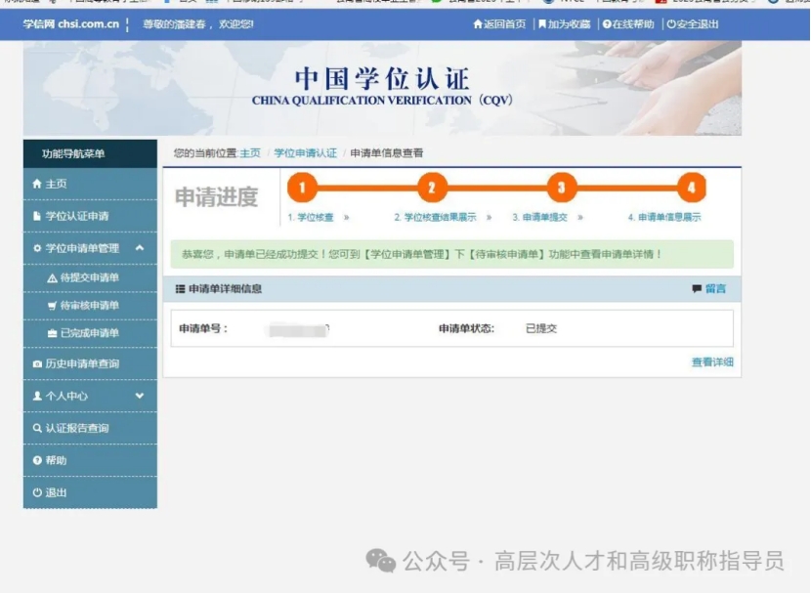Click the 中国学位认证 banner image
Screen dimensions: 811x593
[x=382, y=88]
